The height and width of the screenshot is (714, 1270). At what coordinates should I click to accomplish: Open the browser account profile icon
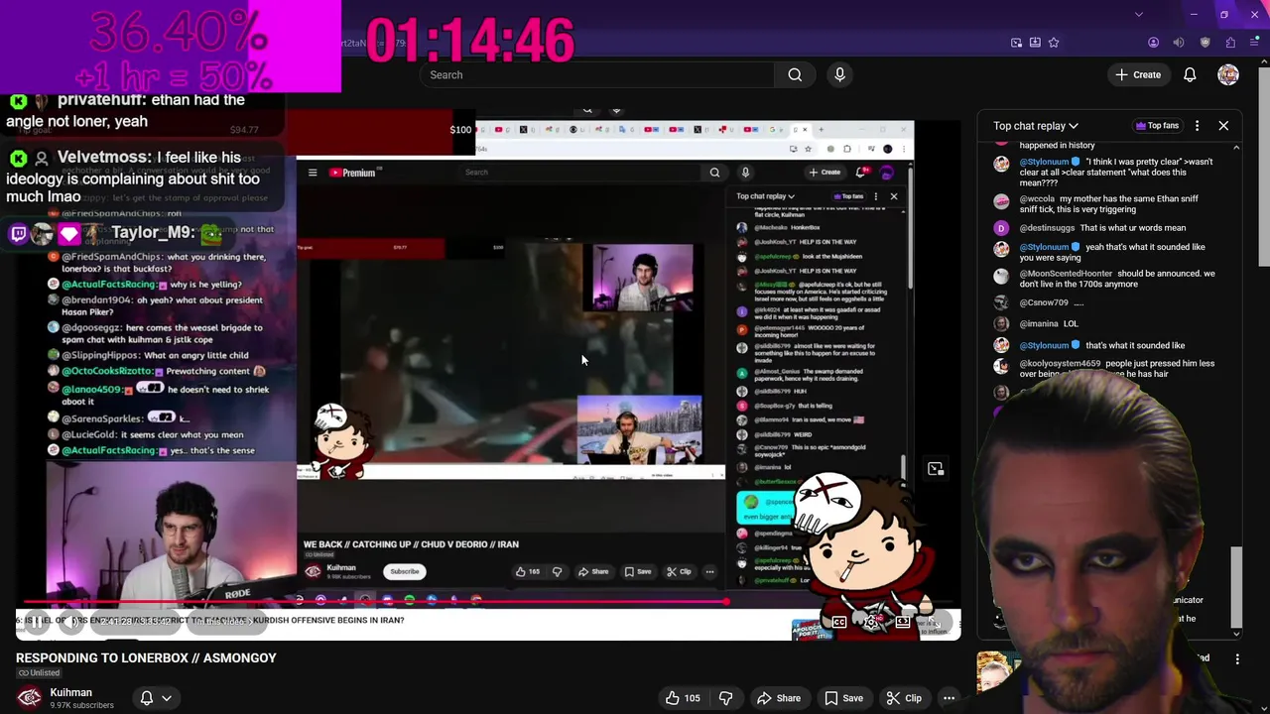tap(1153, 43)
